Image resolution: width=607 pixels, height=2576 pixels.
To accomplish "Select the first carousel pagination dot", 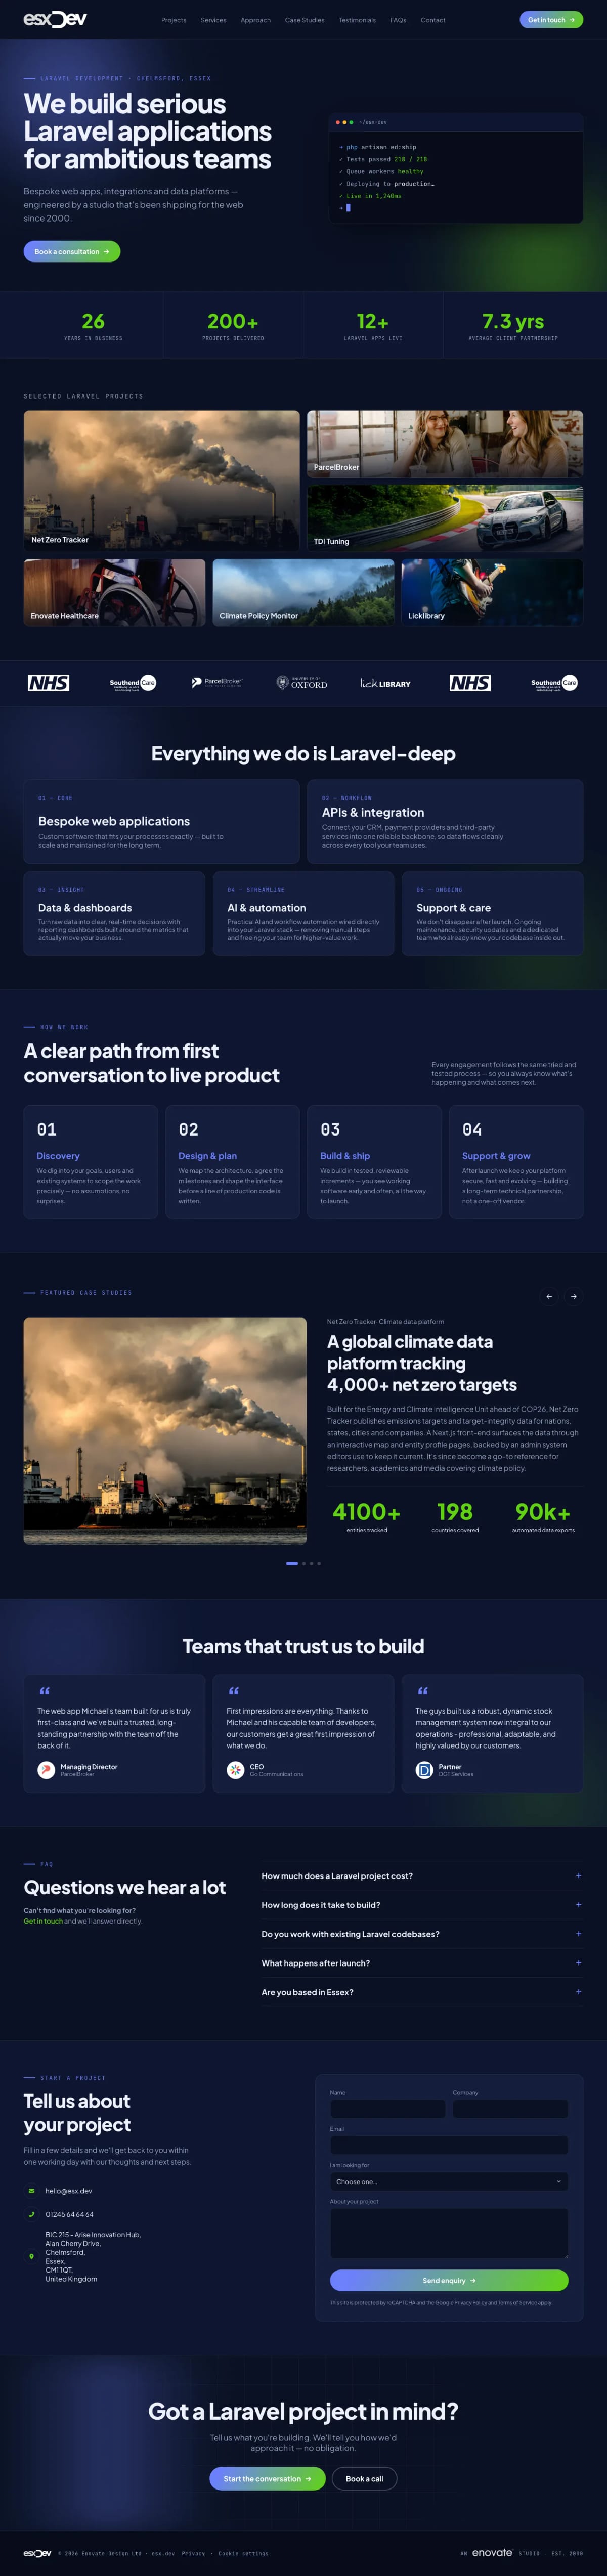I will pyautogui.click(x=292, y=1563).
